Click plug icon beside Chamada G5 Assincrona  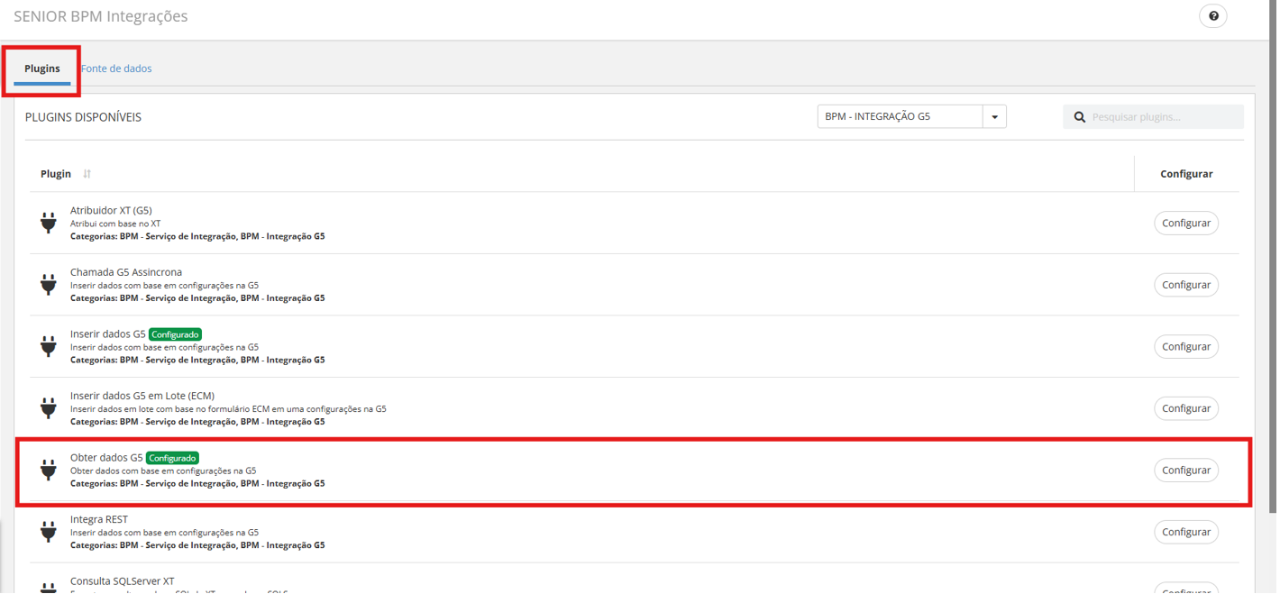point(49,285)
